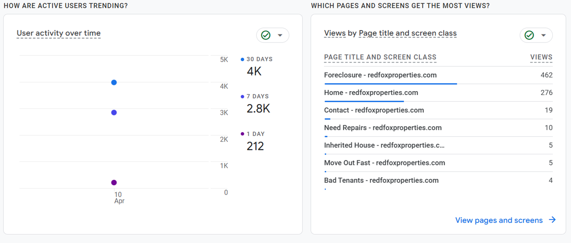Click the PAGE TITLE AND SCREEN CLASS column header
The image size is (571, 243).
[380, 57]
